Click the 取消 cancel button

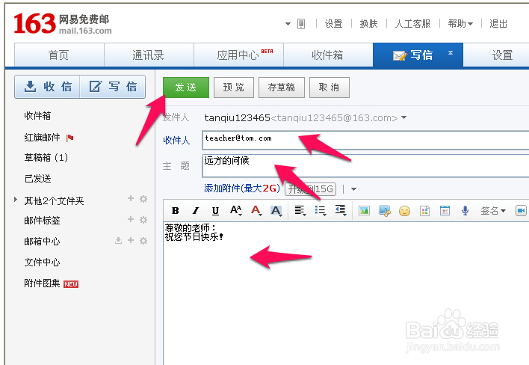330,88
